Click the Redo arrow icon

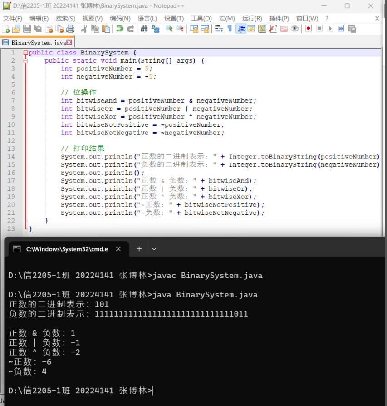point(130,29)
